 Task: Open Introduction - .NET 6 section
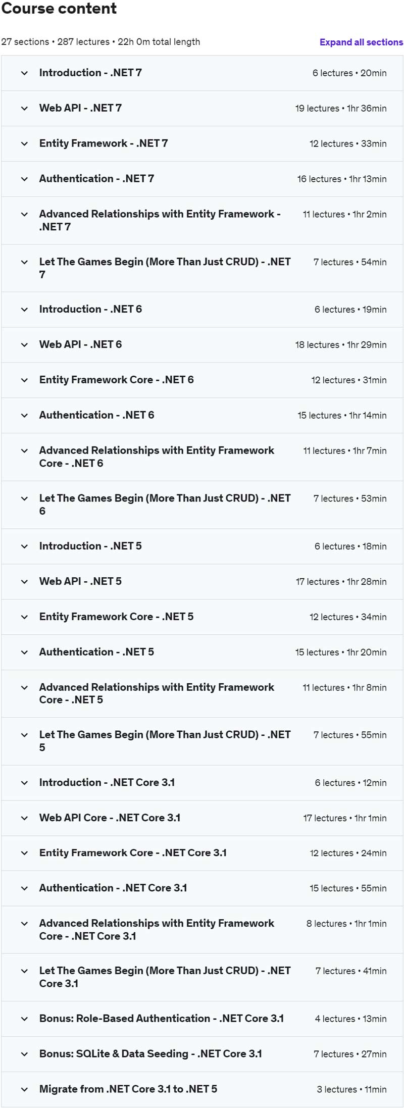pyautogui.click(x=202, y=310)
